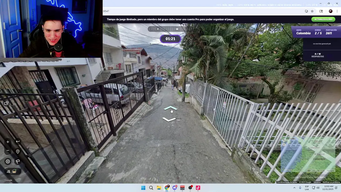Click the address bar URL text
The image size is (341, 192).
coord(106,11)
